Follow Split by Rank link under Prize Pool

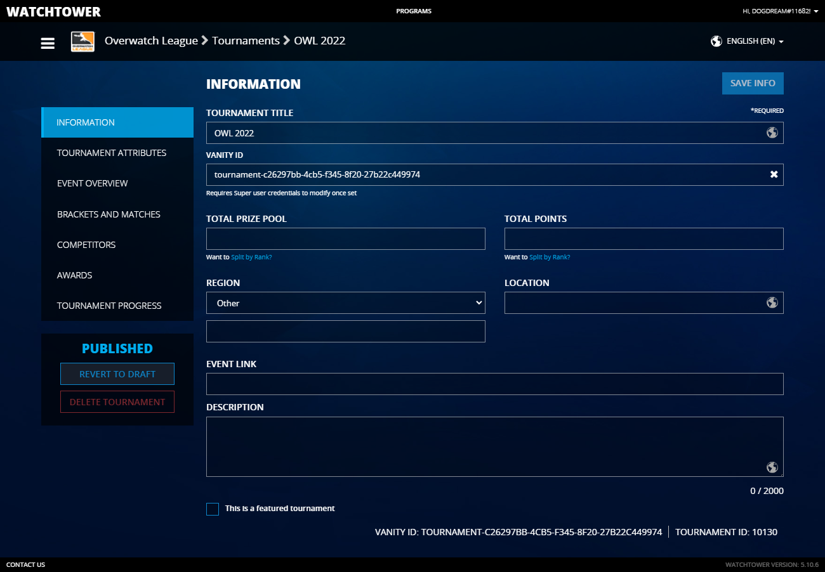click(x=251, y=257)
